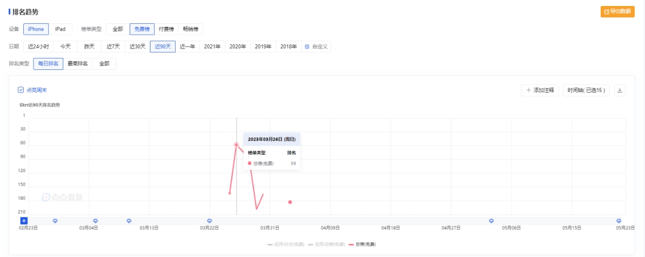The width and height of the screenshot is (645, 257).
Task: Click timeline marker above 05月23日
Action: (619, 221)
